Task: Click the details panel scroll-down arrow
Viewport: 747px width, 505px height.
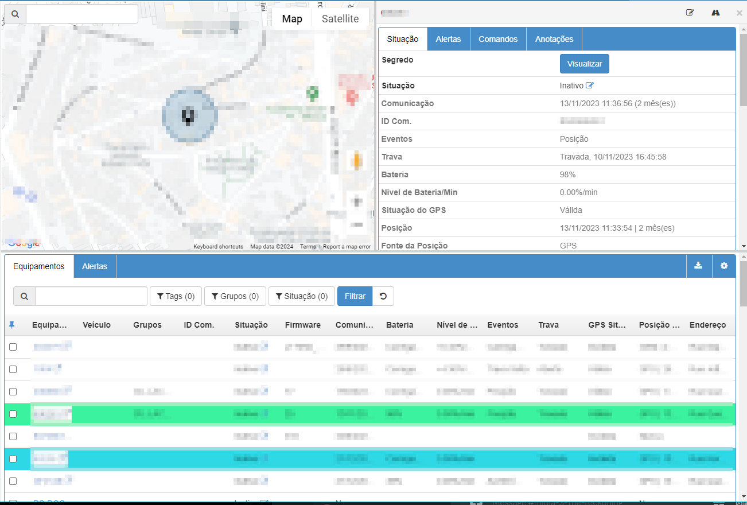Action: coord(743,246)
